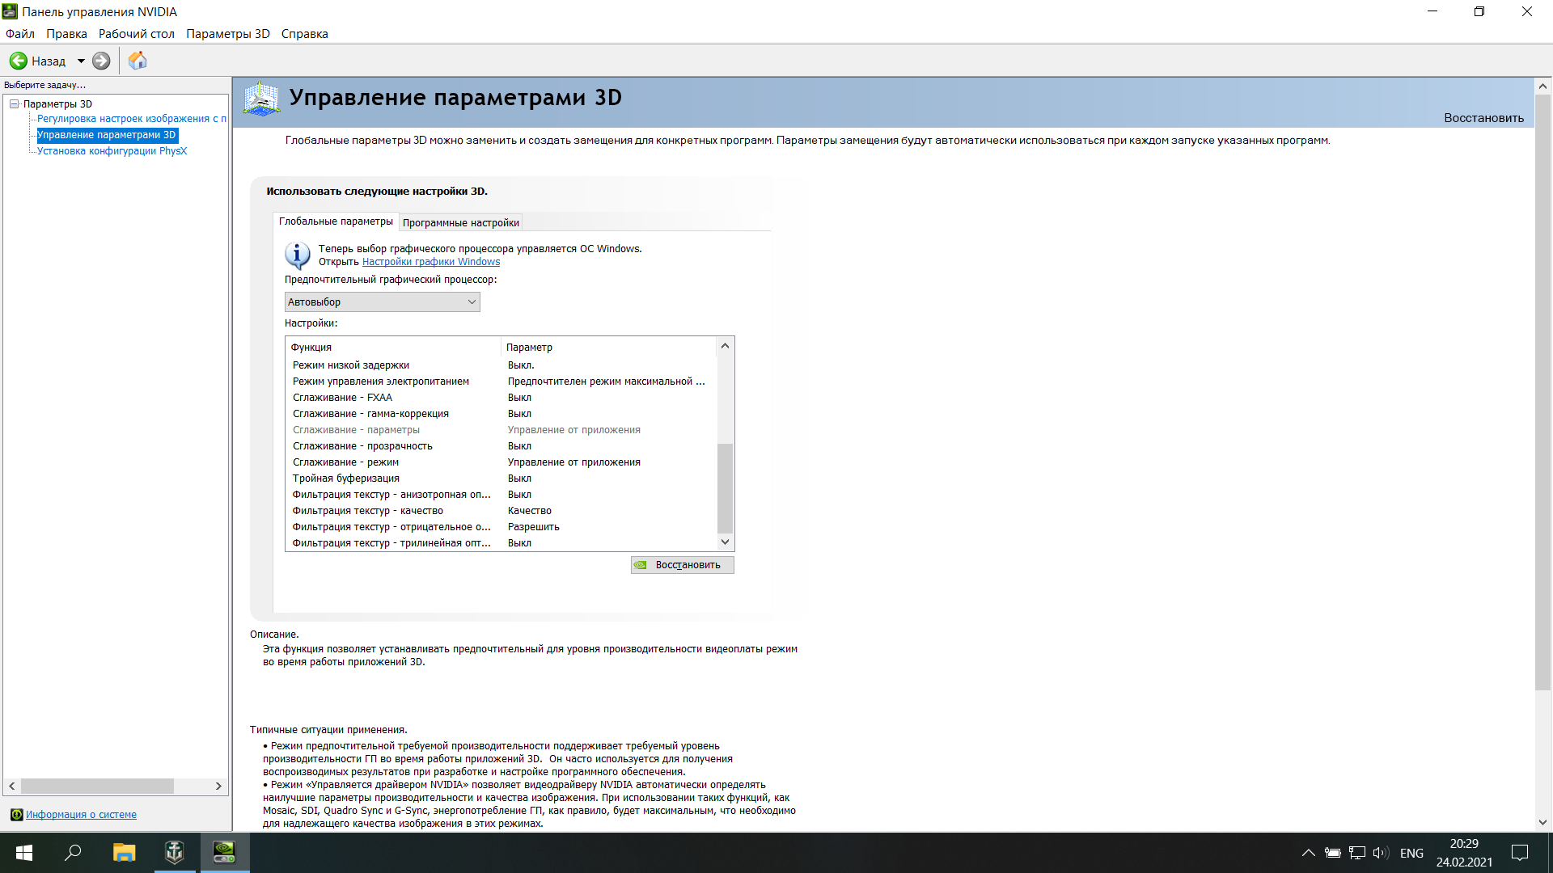The width and height of the screenshot is (1553, 873).
Task: Select Сглаживание - FXAA row
Action: pyautogui.click(x=501, y=398)
